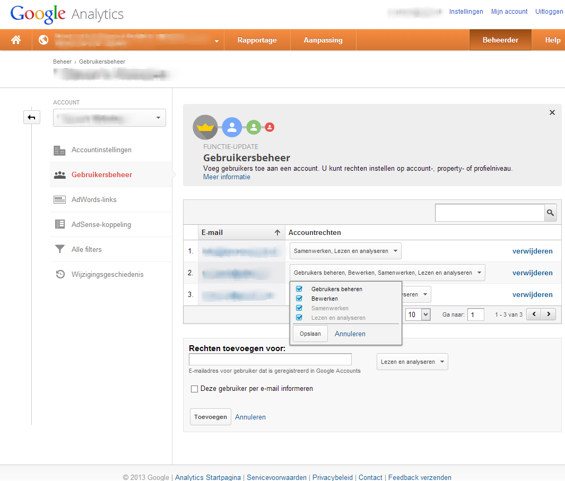Open the home dashboard icon

[15, 40]
